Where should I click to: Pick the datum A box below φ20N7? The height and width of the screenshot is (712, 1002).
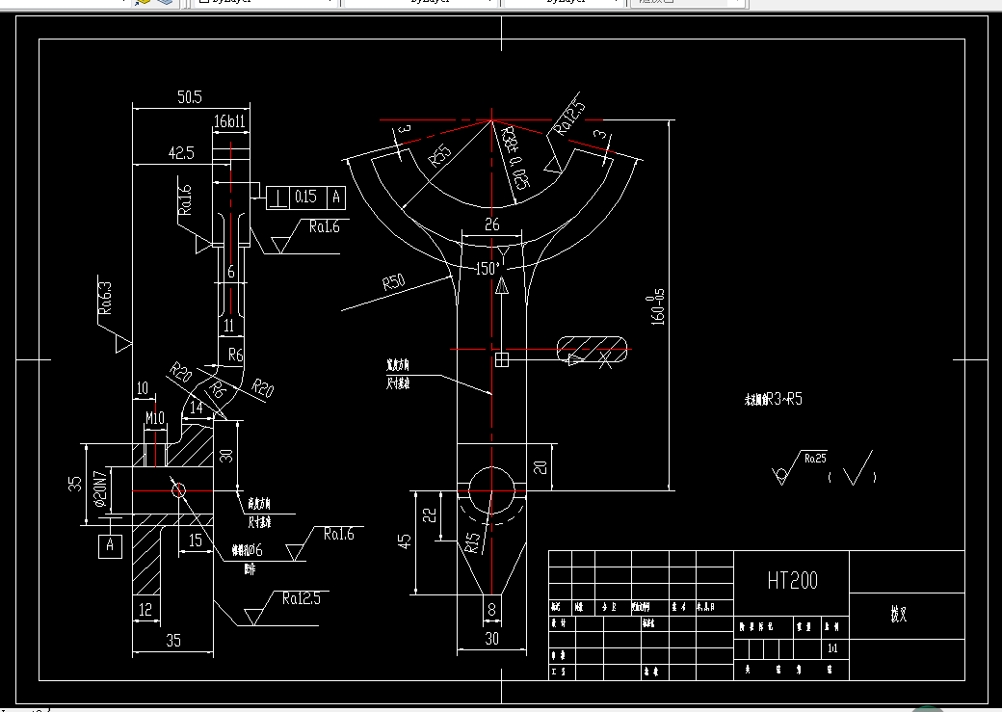pyautogui.click(x=110, y=546)
